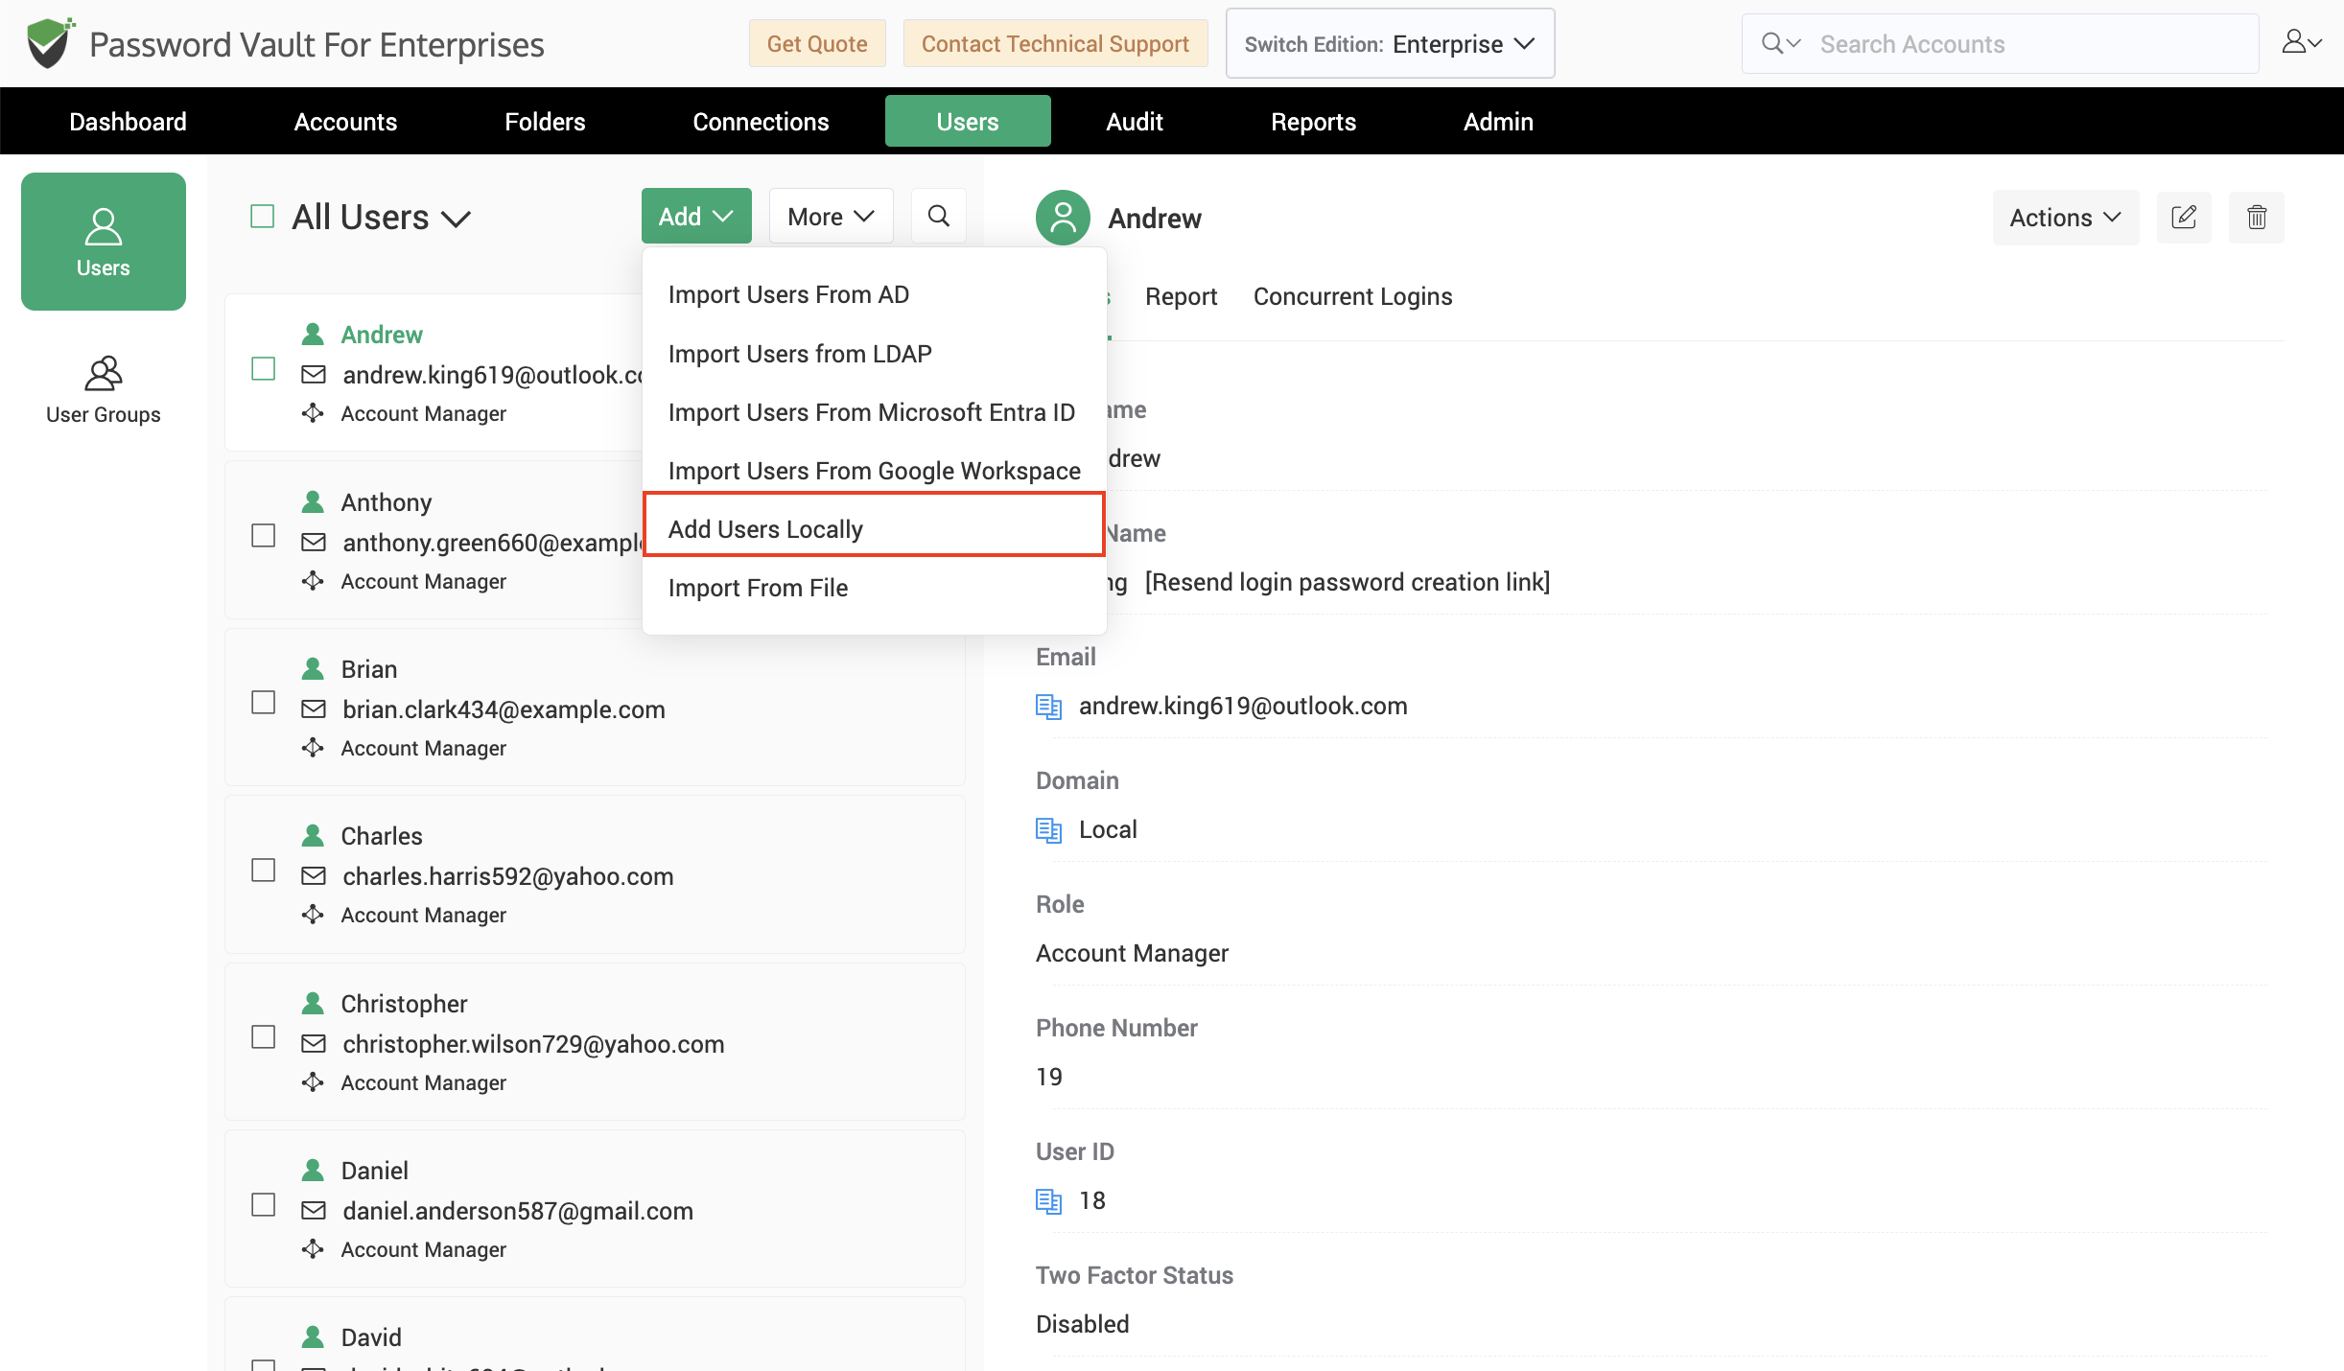Click the person icon next to Brian
The height and width of the screenshot is (1371, 2344).
tap(313, 668)
